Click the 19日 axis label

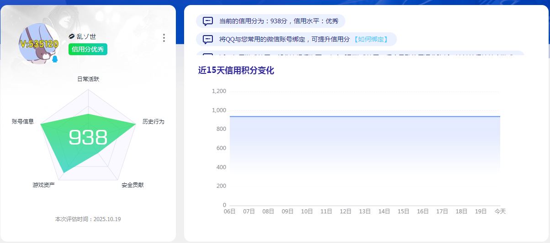481,212
